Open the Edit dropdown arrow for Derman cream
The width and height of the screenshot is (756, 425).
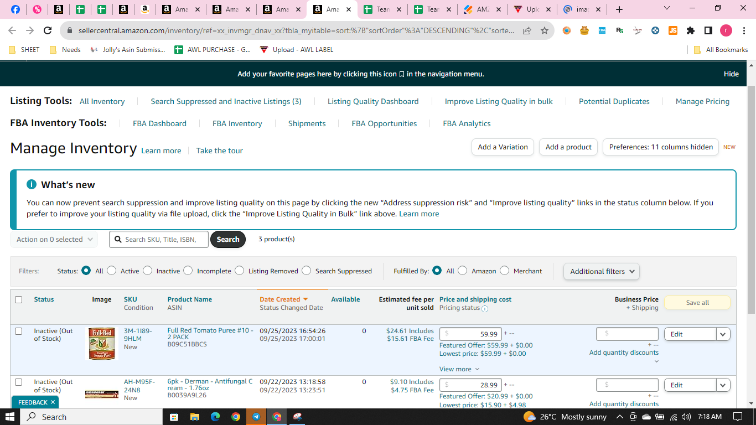723,385
